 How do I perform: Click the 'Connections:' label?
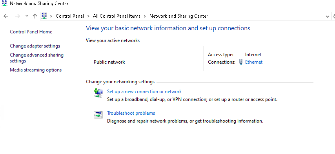[222, 62]
